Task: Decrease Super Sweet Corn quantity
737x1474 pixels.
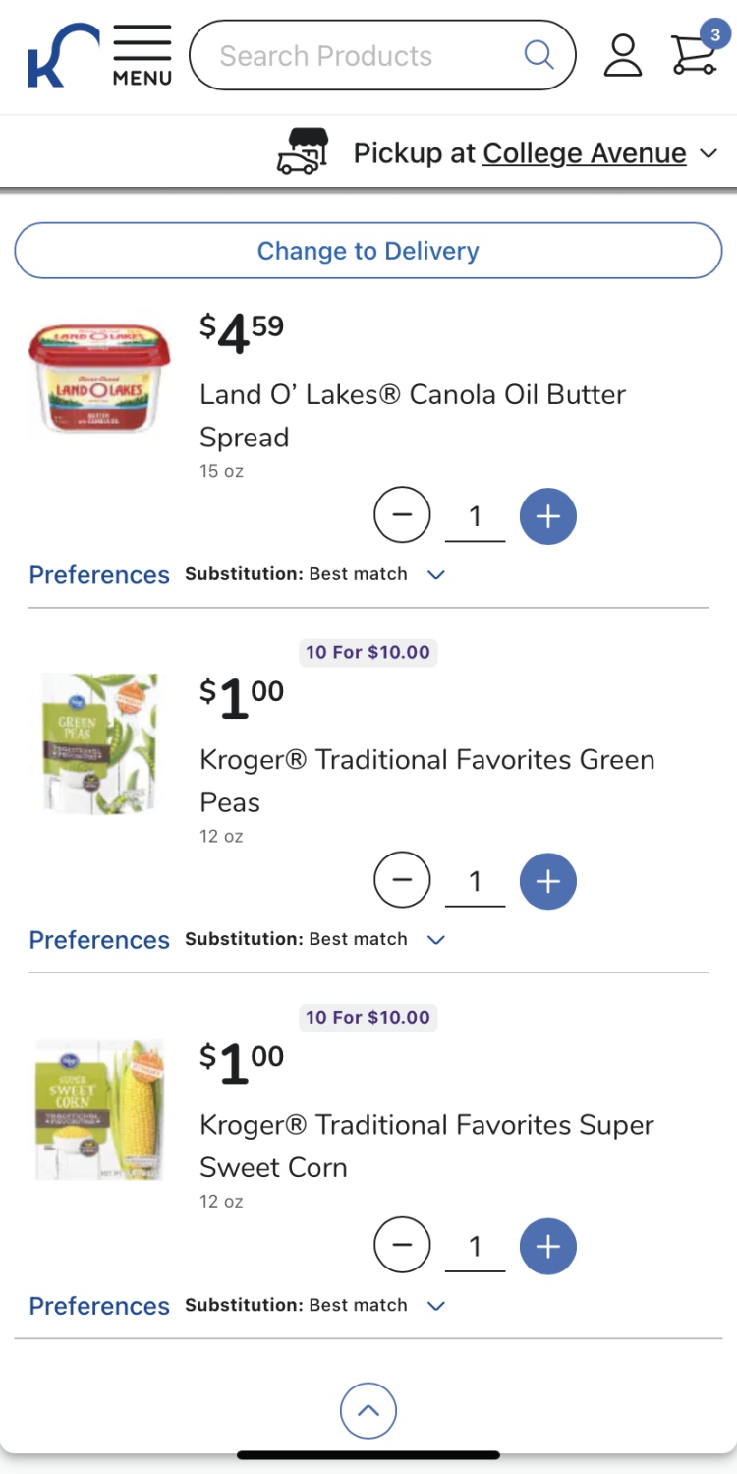Action: click(x=402, y=1246)
